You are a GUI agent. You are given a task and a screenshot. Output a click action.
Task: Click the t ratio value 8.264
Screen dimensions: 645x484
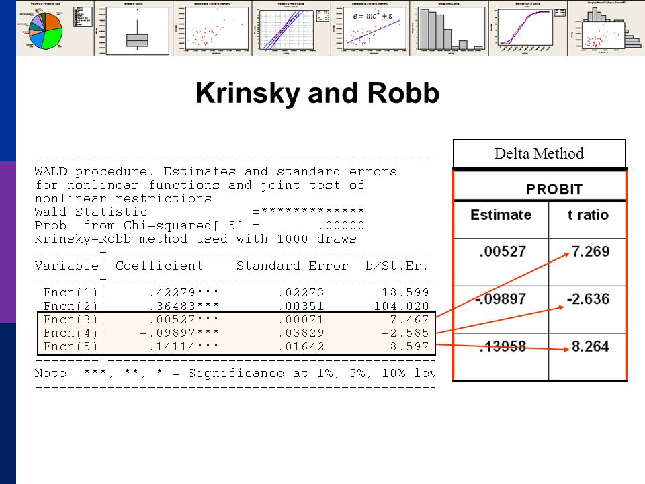pos(591,347)
